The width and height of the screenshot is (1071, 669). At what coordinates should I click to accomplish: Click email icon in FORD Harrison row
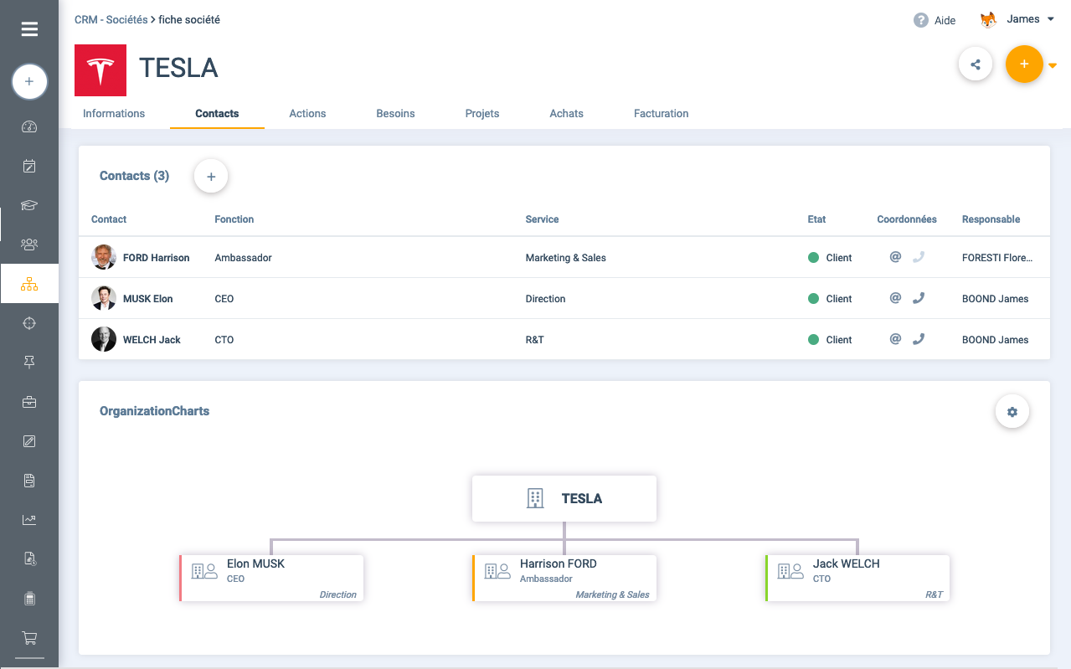pyautogui.click(x=895, y=257)
